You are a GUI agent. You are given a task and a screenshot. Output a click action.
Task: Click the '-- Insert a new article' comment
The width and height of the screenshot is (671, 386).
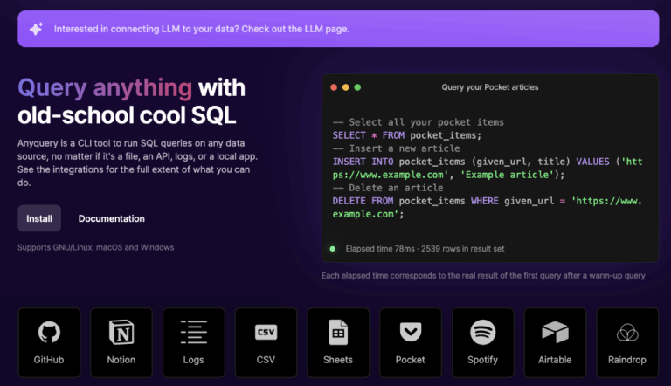pyautogui.click(x=397, y=148)
